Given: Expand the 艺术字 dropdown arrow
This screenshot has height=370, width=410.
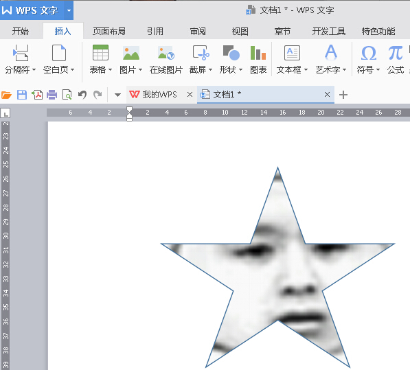Looking at the screenshot, I should (x=344, y=70).
